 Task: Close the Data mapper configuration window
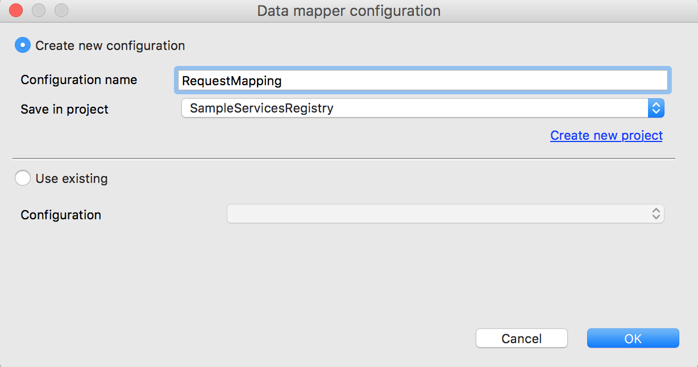(15, 10)
